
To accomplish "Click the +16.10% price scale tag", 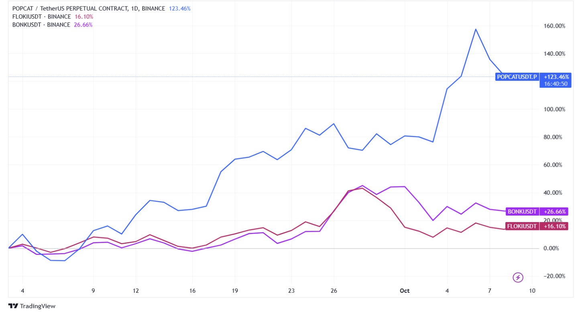I will [554, 226].
